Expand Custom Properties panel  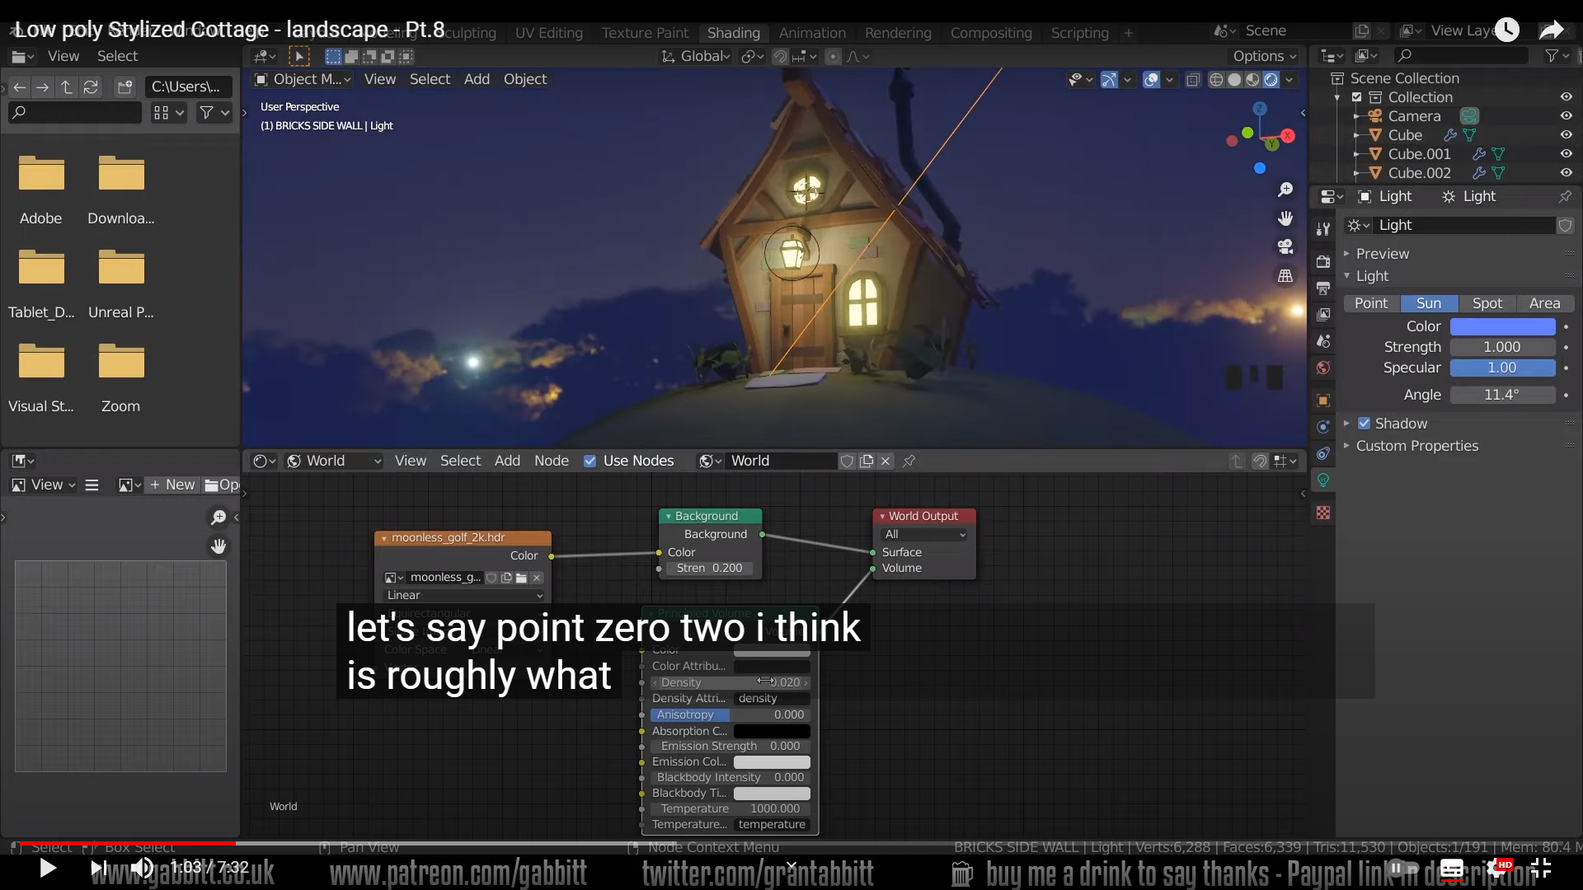tap(1416, 446)
